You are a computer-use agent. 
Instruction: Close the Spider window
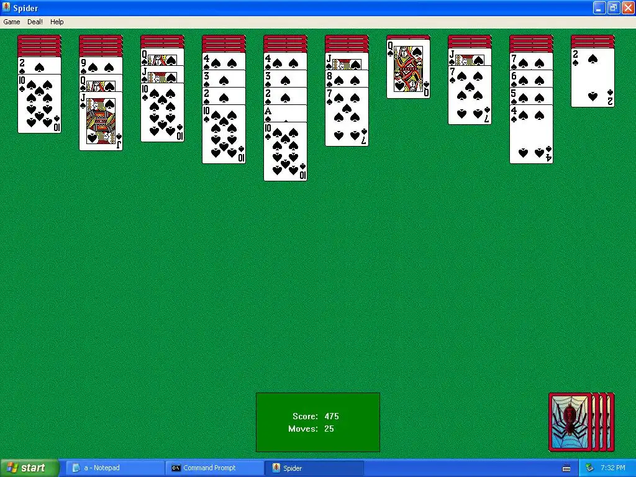(627, 7)
